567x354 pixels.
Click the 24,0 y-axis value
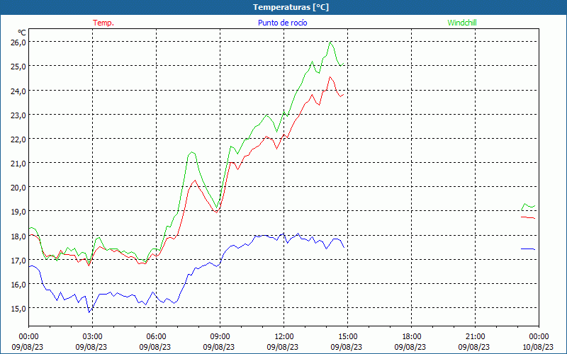coord(18,91)
